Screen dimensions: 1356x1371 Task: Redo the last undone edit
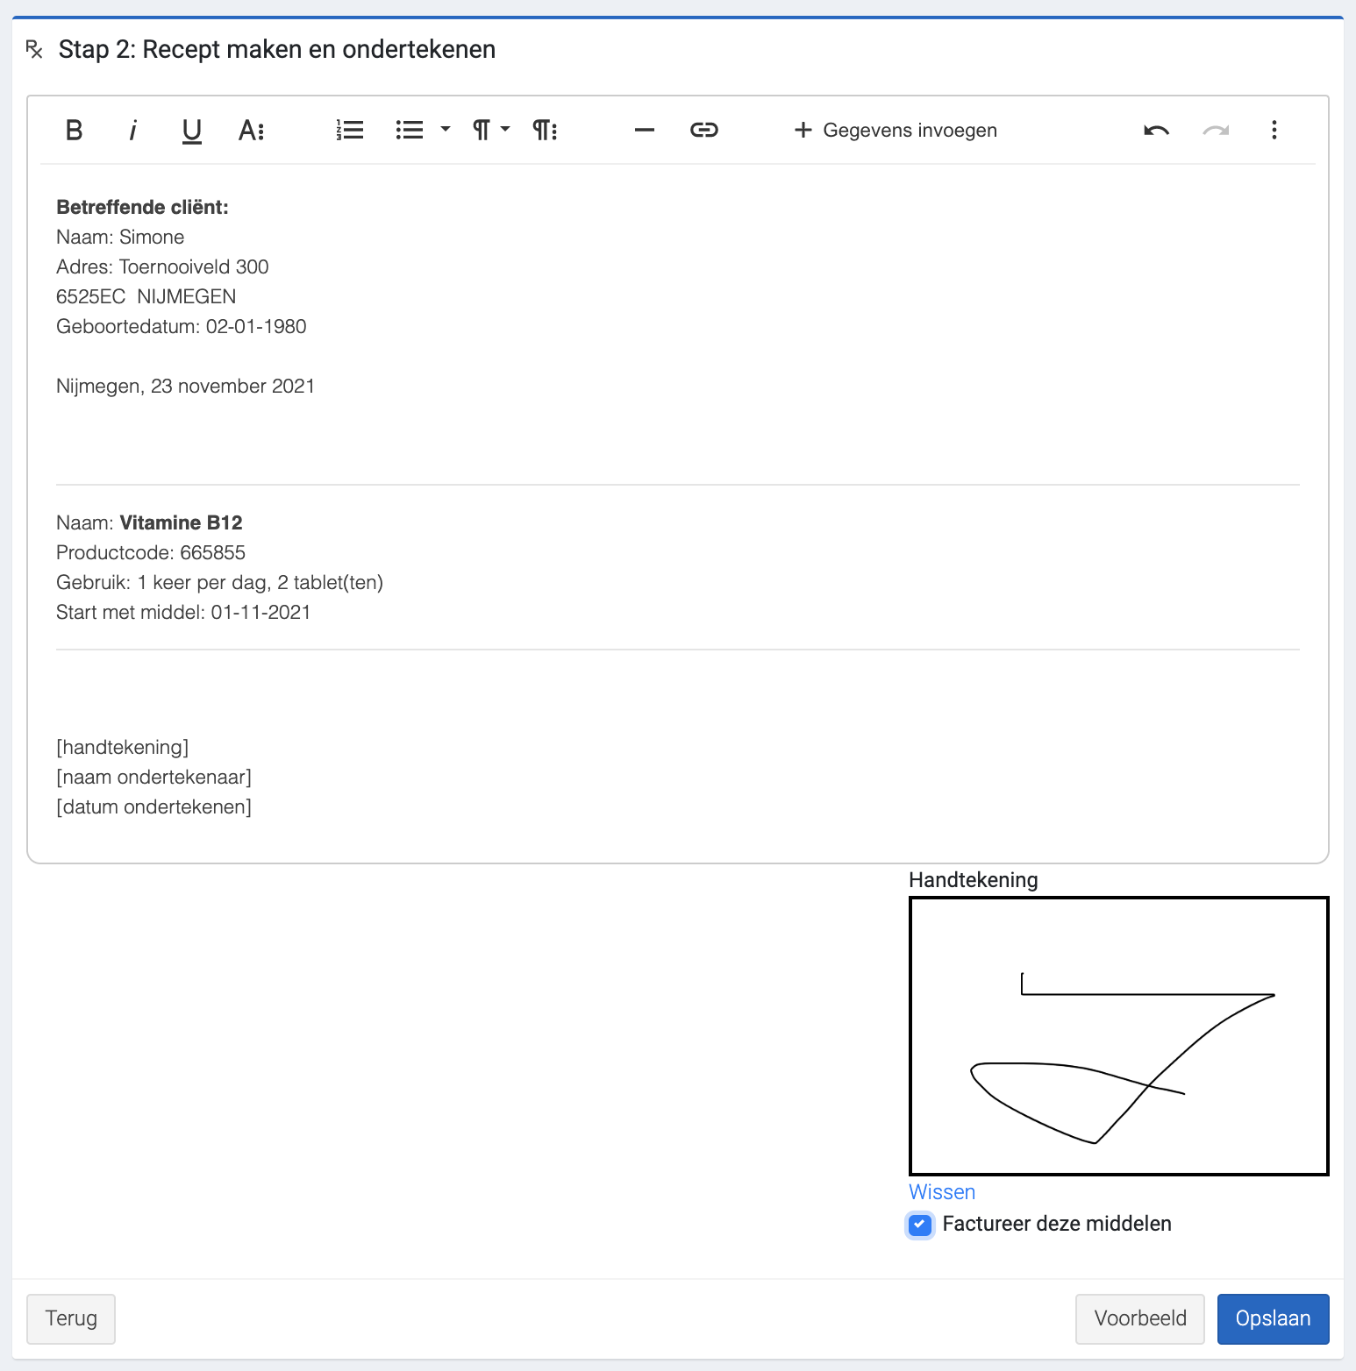click(1216, 131)
